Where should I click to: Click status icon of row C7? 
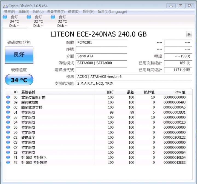[x=8, y=147]
